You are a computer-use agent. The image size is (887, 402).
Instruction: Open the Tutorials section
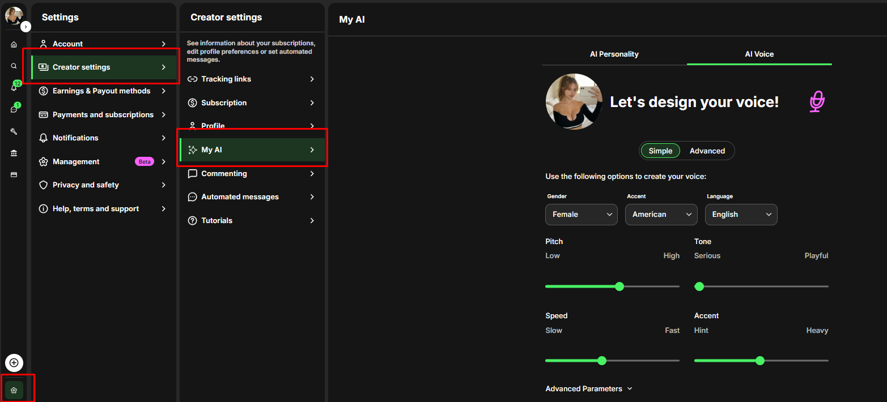point(217,220)
